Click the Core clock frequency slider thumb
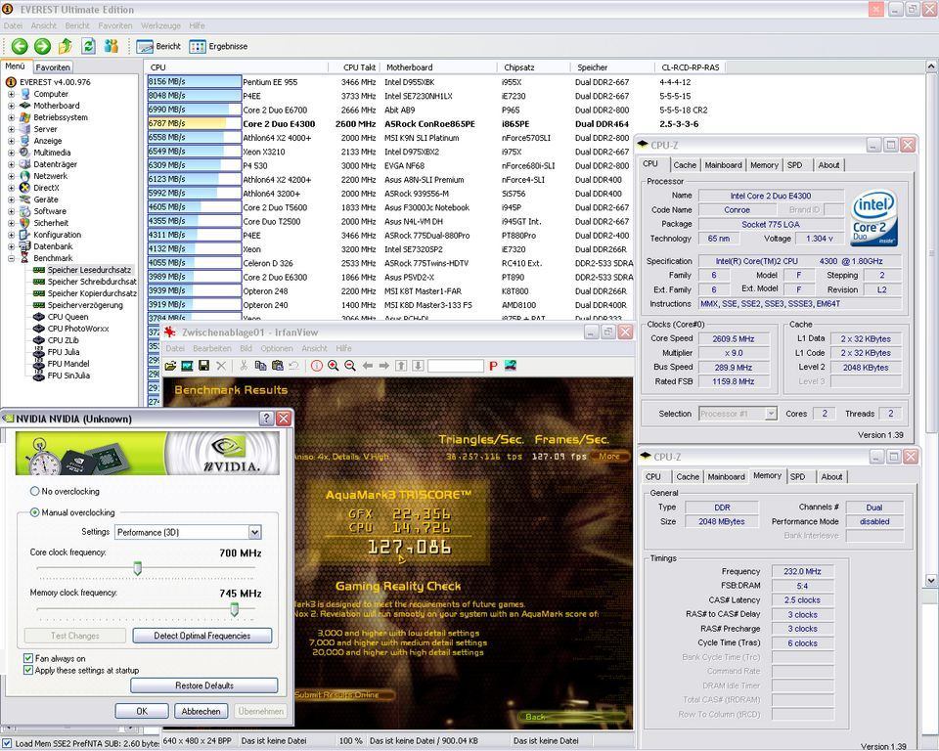Viewport: 939px width, 751px height. (x=137, y=568)
